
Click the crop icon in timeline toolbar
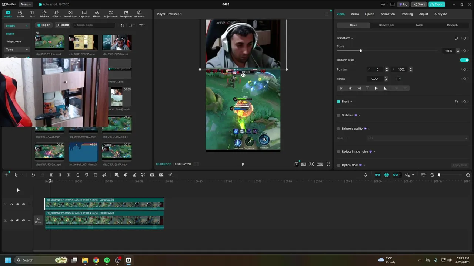(x=96, y=175)
